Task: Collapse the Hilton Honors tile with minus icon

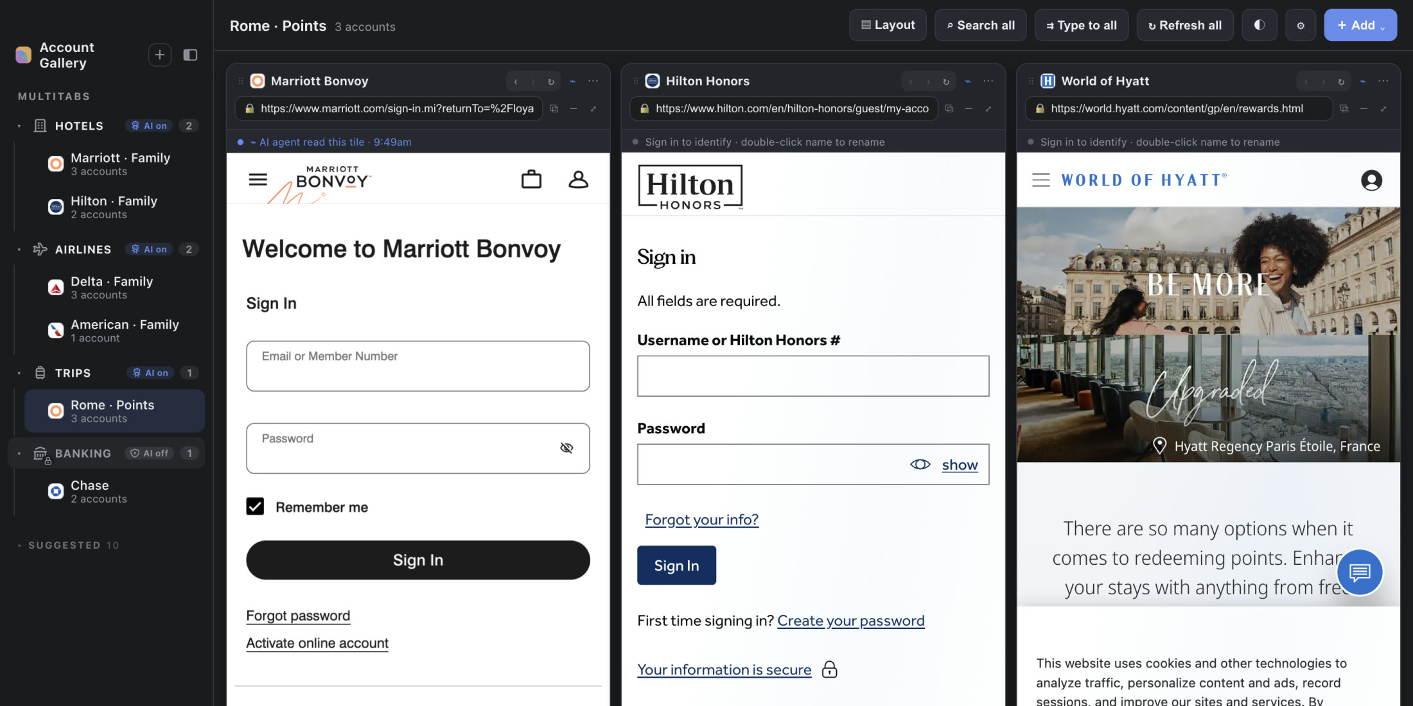Action: pos(969,108)
